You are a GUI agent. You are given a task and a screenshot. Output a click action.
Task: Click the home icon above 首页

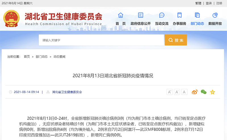pyautogui.click(x=121, y=15)
